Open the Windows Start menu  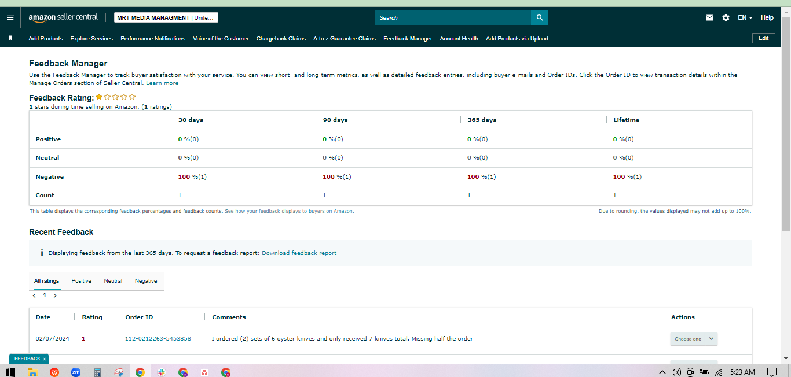(x=10, y=372)
